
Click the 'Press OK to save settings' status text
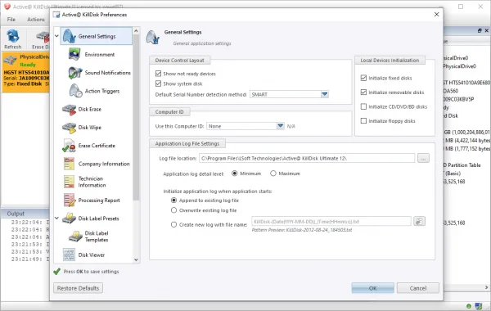tap(91, 272)
